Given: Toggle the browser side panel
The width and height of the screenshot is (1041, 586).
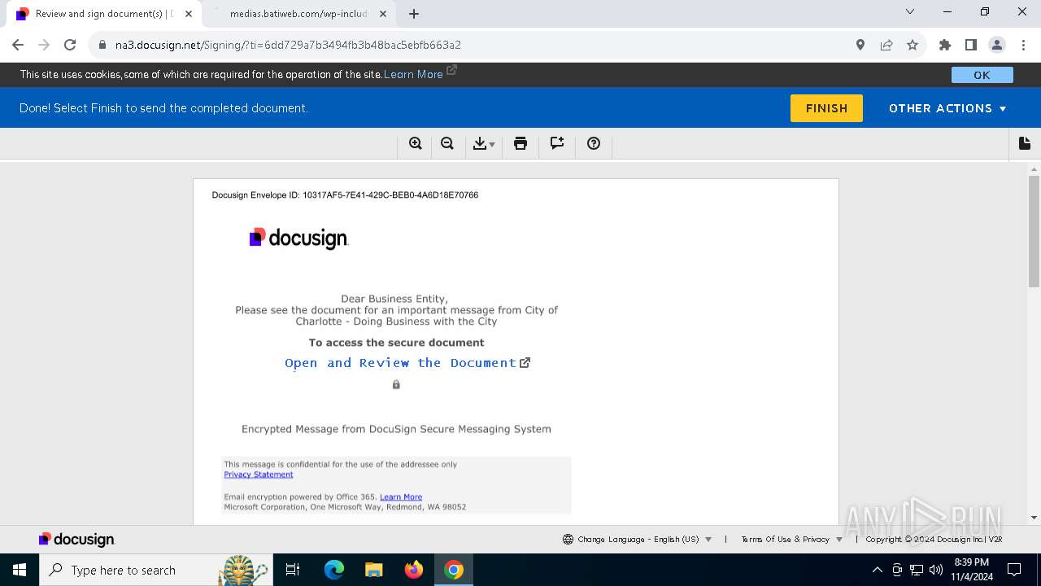Looking at the screenshot, I should [971, 45].
